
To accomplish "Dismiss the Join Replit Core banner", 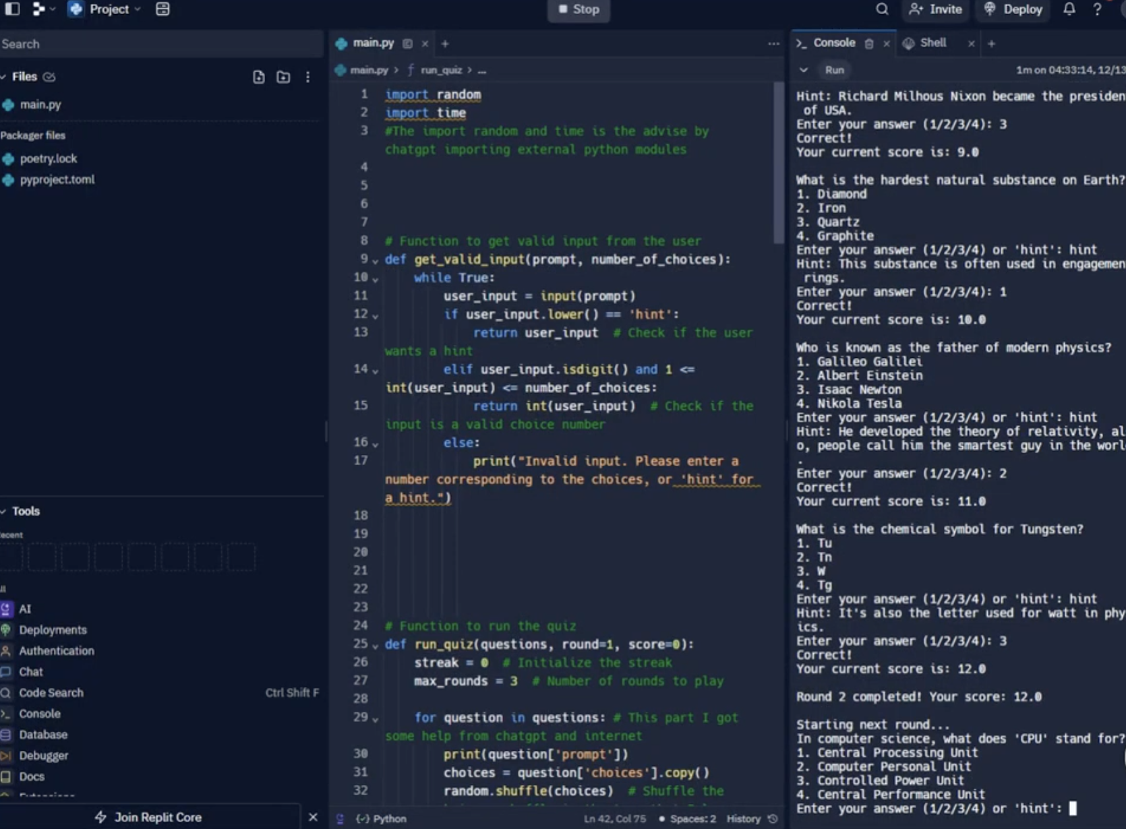I will [x=313, y=817].
